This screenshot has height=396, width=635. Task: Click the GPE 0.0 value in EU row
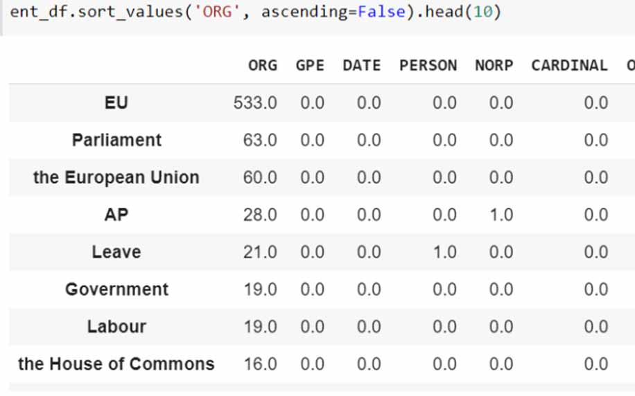click(x=312, y=102)
